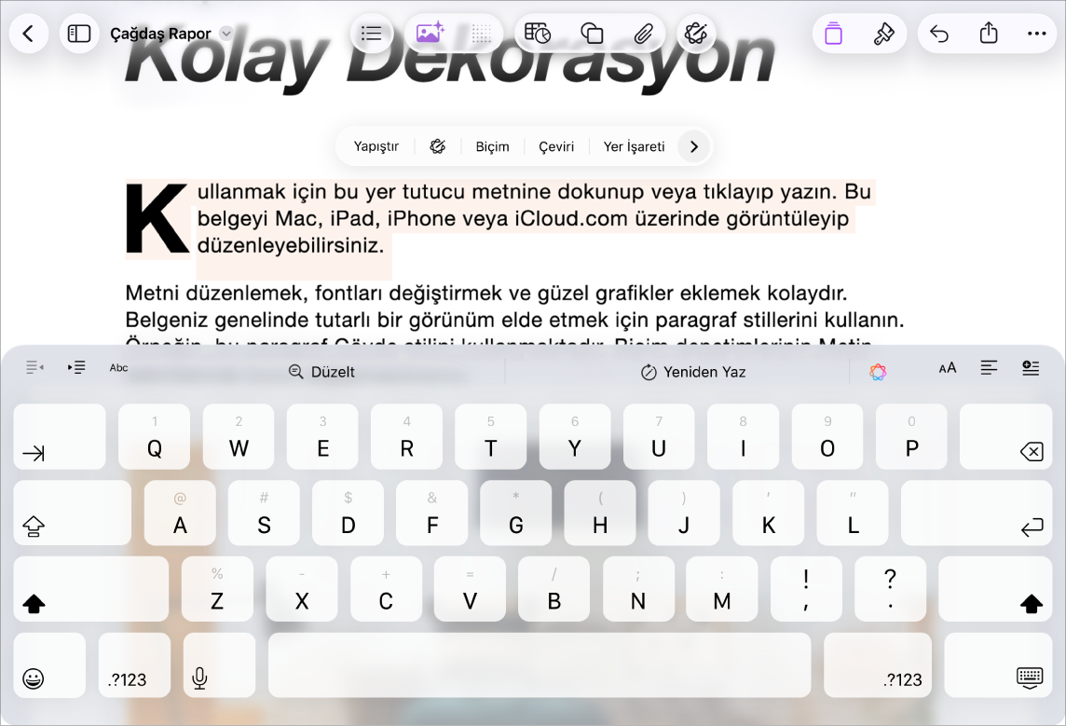Tap the exclamation comma key
Screen dimensions: 1066x726
click(806, 589)
